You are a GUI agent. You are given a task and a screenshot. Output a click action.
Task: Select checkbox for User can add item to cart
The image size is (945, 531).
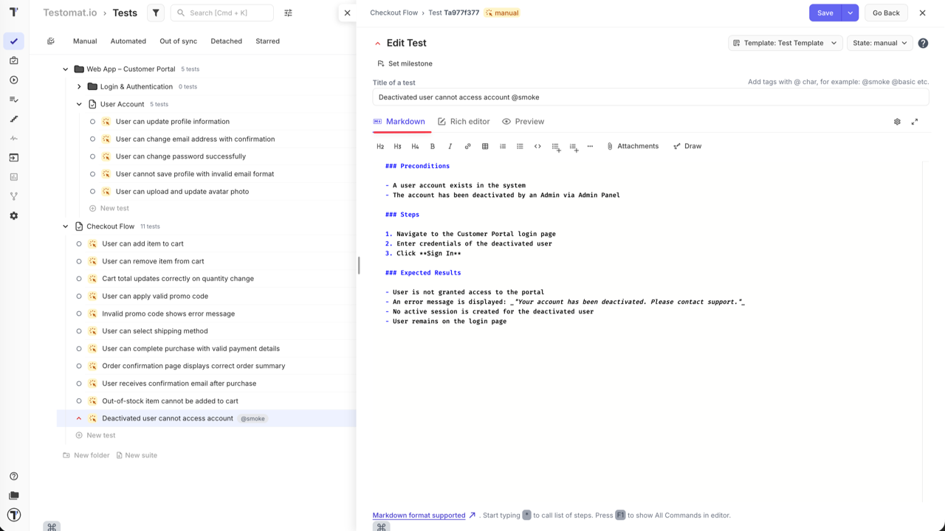click(79, 243)
